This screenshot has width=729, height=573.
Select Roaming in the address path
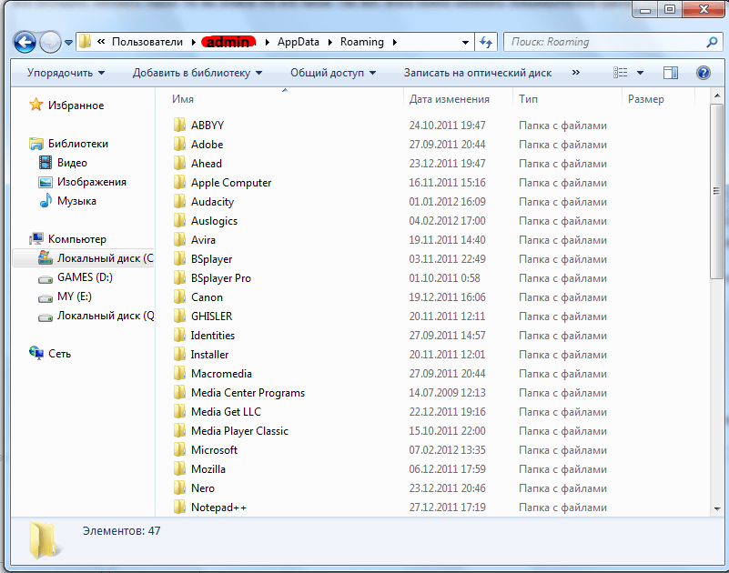click(x=362, y=42)
